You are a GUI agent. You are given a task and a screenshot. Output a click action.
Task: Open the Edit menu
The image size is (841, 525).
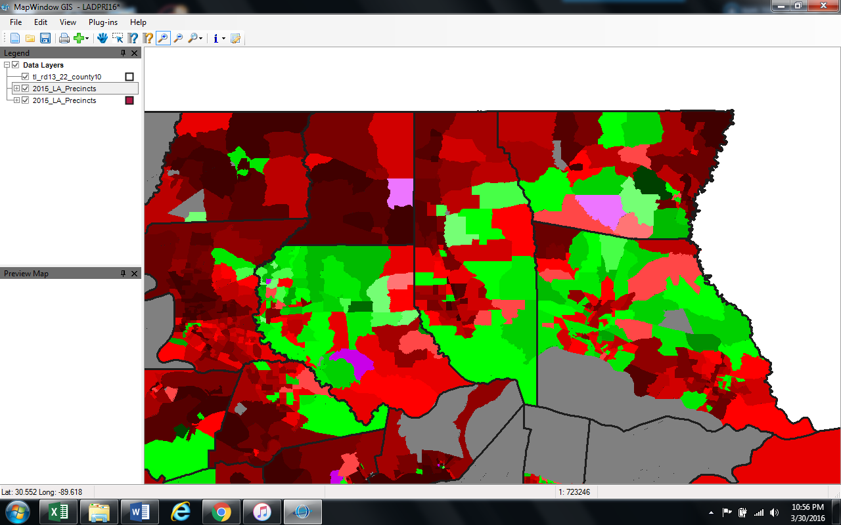coord(41,22)
